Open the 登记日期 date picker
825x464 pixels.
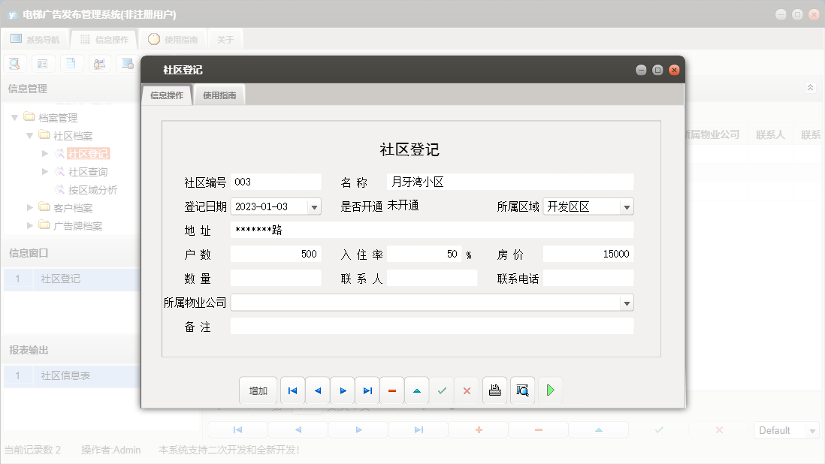click(x=316, y=206)
